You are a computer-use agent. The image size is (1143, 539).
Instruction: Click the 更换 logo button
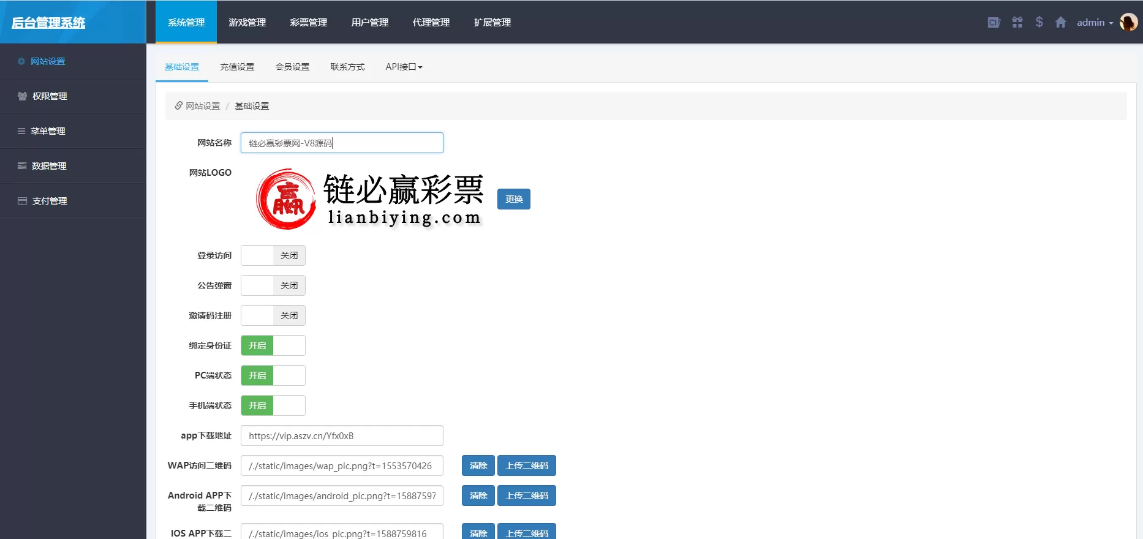514,199
